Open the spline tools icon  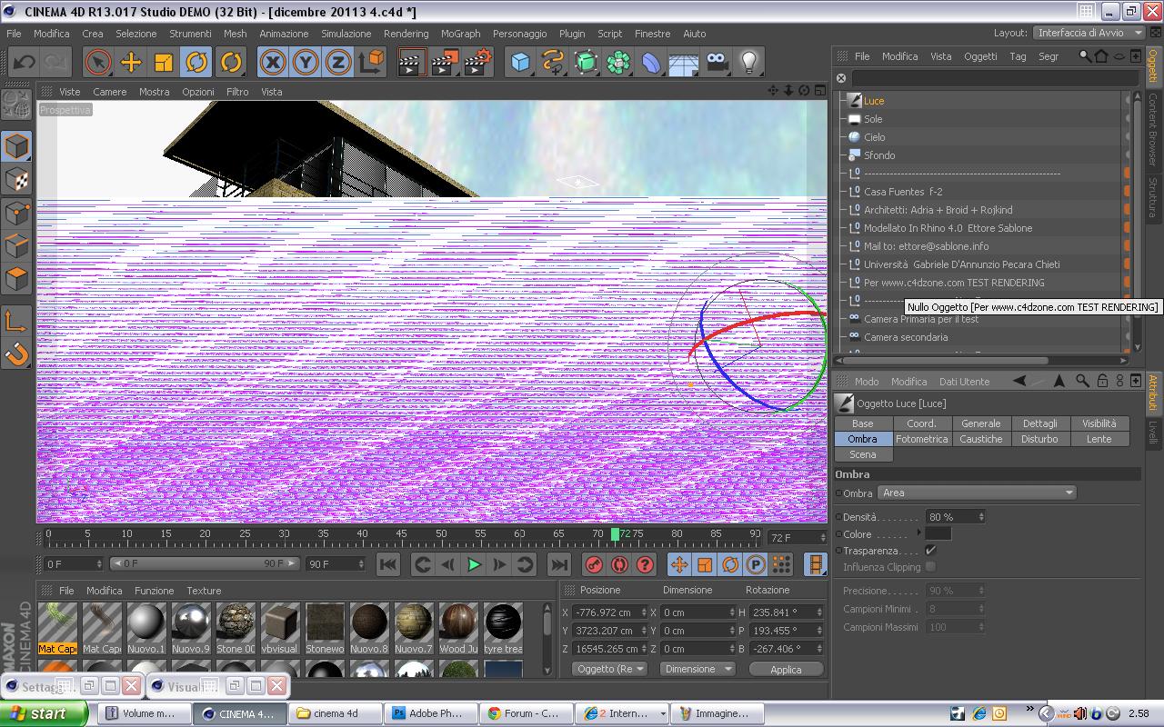point(553,63)
